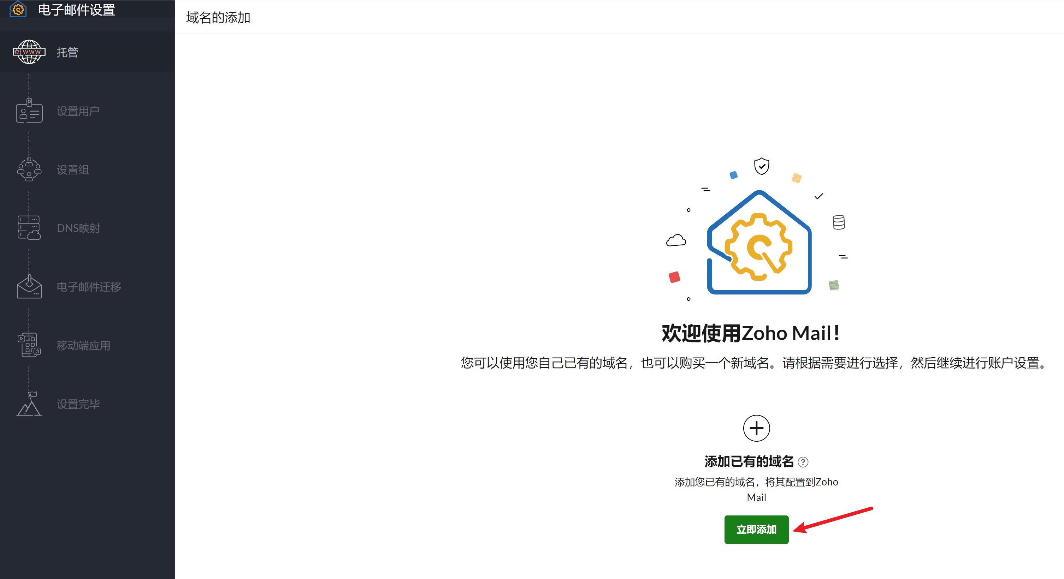Click the 设置完毕 mountain flag icon
The height and width of the screenshot is (579, 1064).
click(x=29, y=404)
